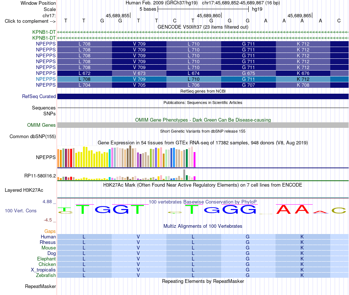
Task: Click the Elephant species label
Action: (46, 259)
